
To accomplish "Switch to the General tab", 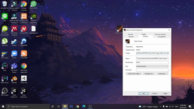I will [x=131, y=37].
